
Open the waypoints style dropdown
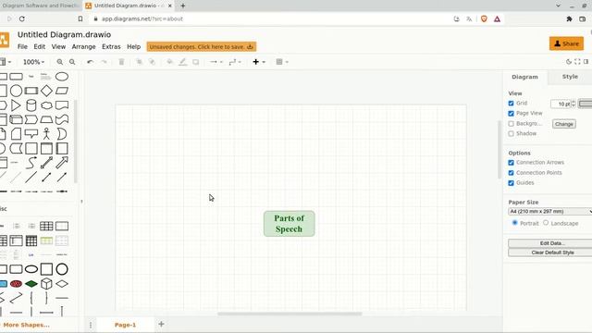pyautogui.click(x=235, y=62)
